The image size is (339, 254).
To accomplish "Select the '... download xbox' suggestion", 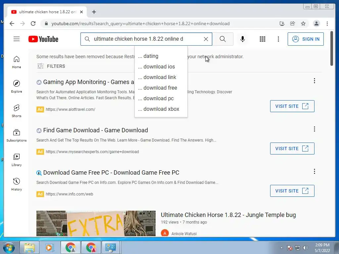I will click(161, 109).
